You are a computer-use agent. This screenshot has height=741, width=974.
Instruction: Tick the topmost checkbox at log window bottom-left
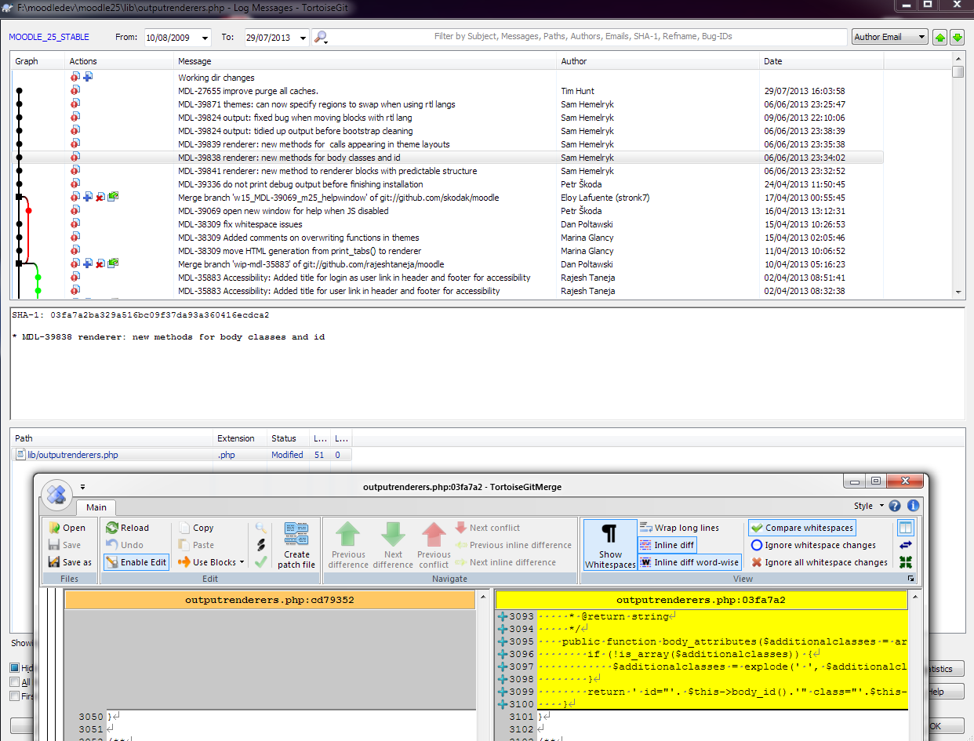(15, 668)
